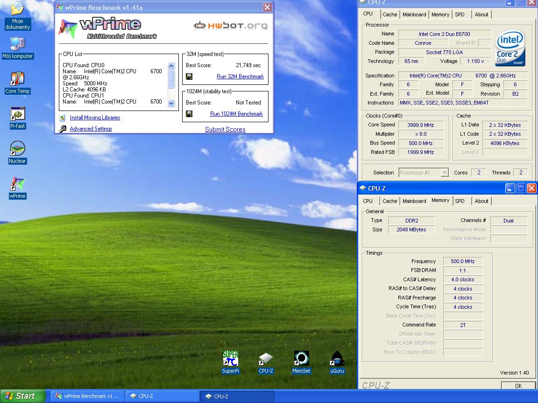Click OK button in CPU-Z Memory window

pyautogui.click(x=518, y=386)
